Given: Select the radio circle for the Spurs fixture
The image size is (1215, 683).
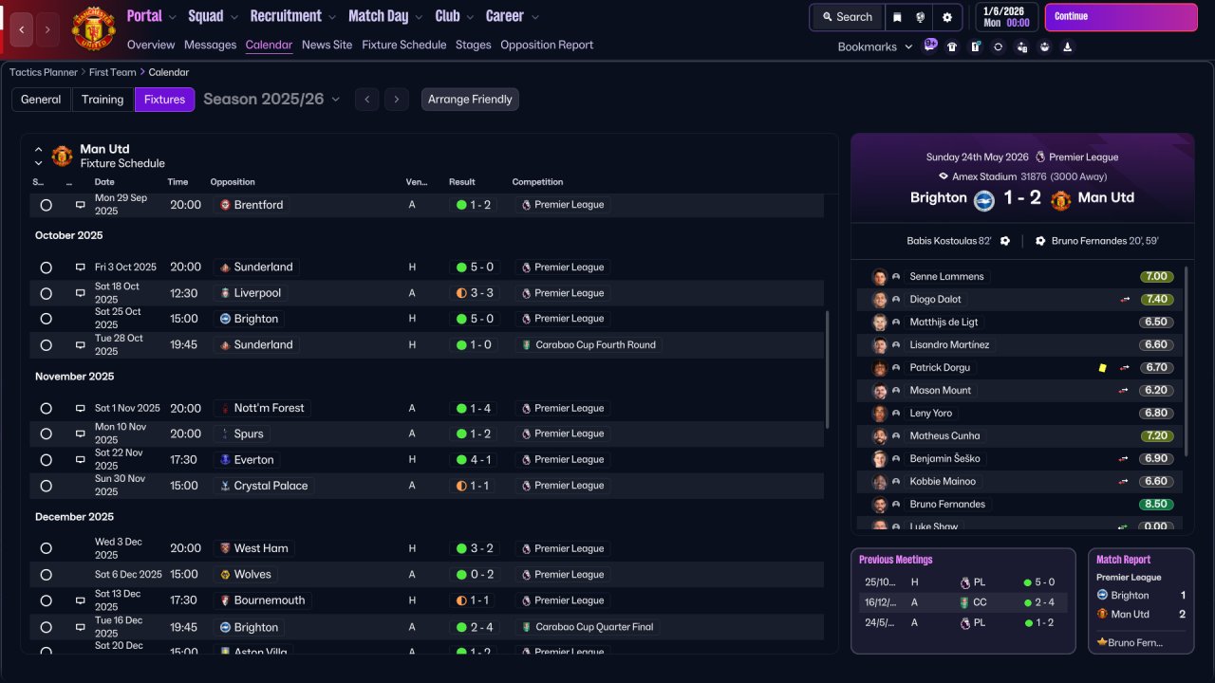Looking at the screenshot, I should [46, 434].
